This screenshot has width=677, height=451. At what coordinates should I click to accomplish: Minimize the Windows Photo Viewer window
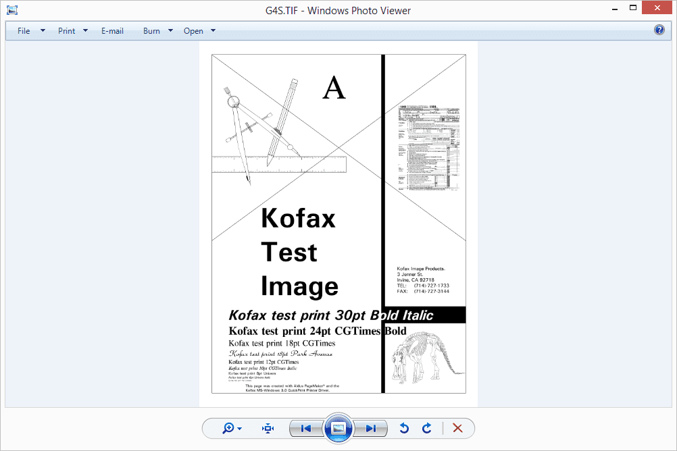click(615, 8)
